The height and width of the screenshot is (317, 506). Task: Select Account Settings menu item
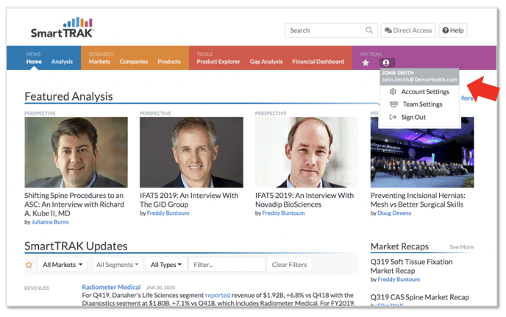[x=419, y=92]
